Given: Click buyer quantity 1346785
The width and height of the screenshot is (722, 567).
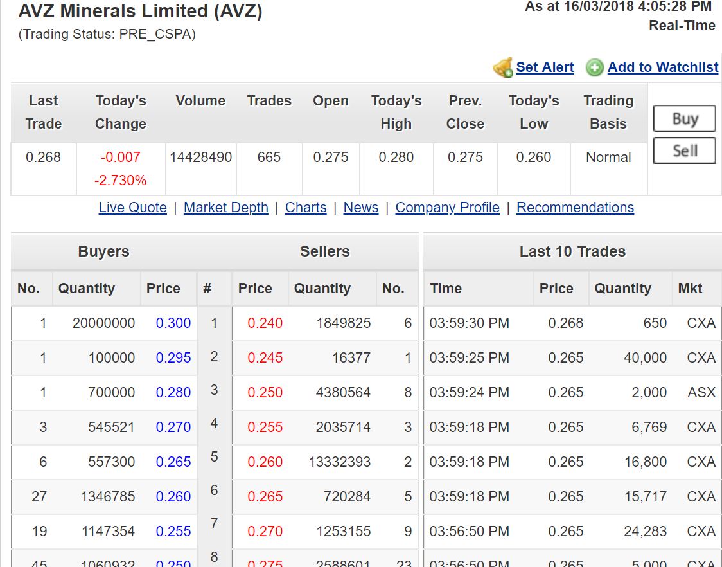Looking at the screenshot, I should [x=108, y=496].
